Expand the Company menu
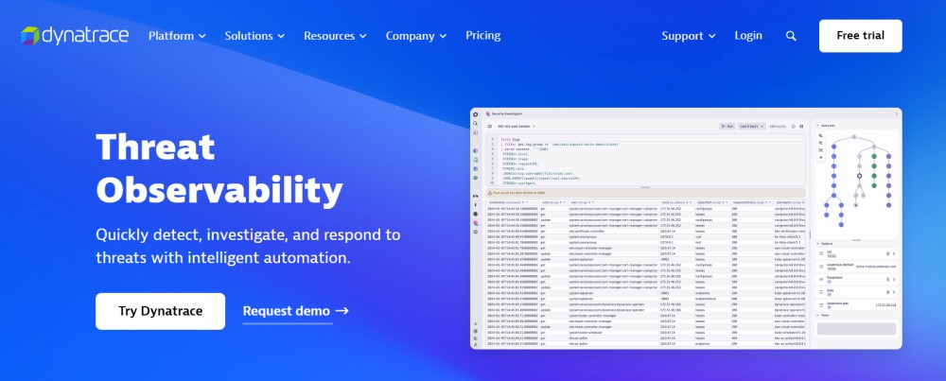Viewport: 946px width, 381px height. [x=416, y=36]
